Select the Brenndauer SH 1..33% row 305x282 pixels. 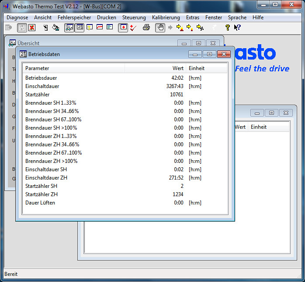point(125,103)
